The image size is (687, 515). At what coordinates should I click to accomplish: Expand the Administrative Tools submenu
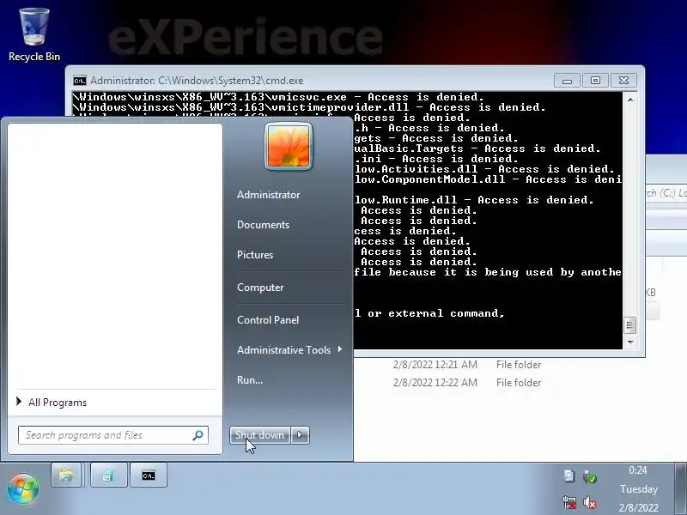click(x=289, y=350)
